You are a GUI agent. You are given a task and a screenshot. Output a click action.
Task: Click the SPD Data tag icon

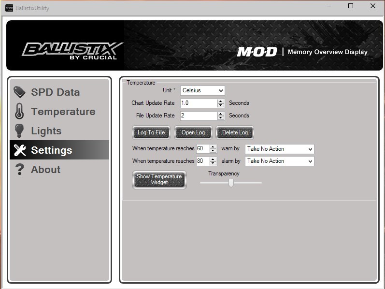tap(19, 92)
